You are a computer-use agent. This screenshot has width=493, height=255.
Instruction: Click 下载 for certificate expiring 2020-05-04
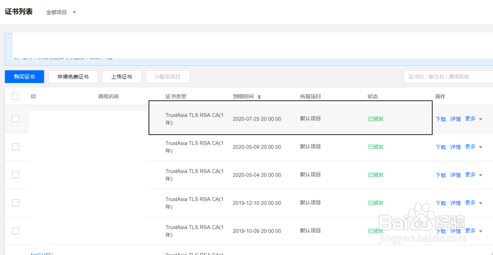coord(441,175)
